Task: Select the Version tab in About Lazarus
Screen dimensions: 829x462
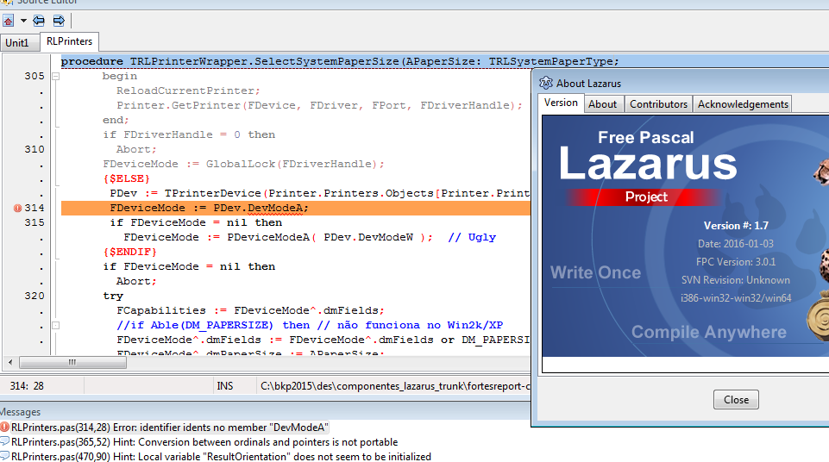Action: [x=561, y=103]
